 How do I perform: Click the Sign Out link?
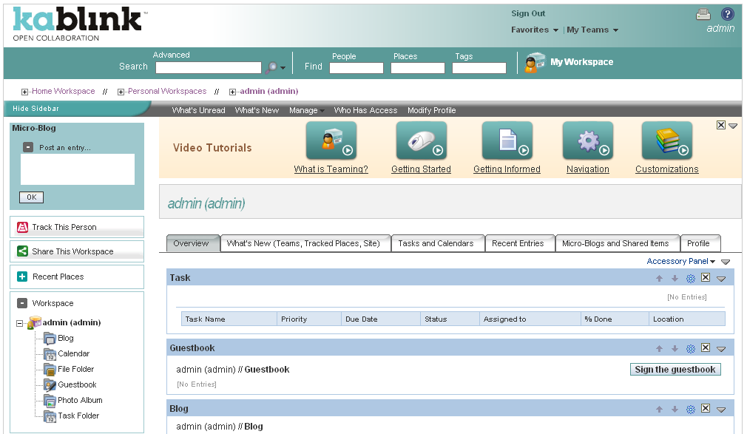click(x=527, y=13)
